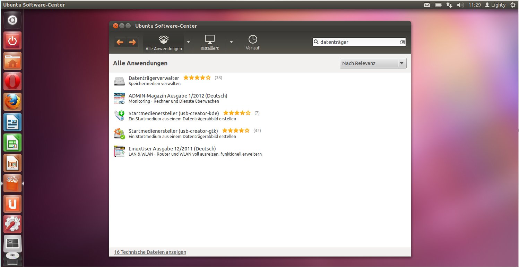Open LibreOffice Calc from the launcher
Screen dimensions: 519x267
pos(12,142)
